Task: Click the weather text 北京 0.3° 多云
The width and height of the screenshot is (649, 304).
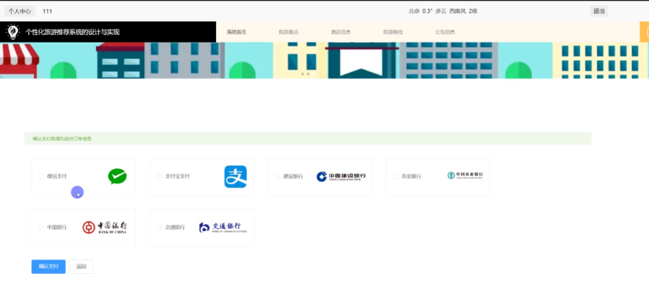Action: [x=427, y=11]
